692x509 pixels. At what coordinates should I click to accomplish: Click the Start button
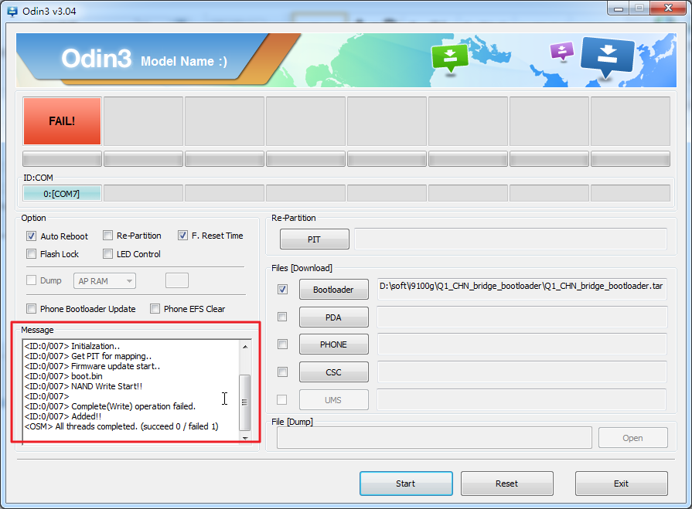pyautogui.click(x=406, y=484)
